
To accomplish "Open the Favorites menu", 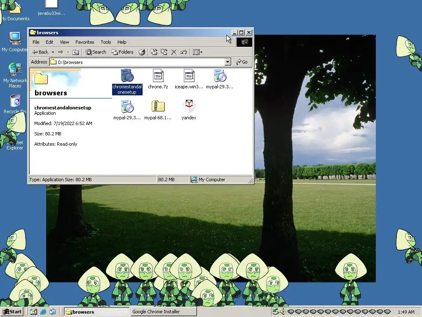I will 85,42.
